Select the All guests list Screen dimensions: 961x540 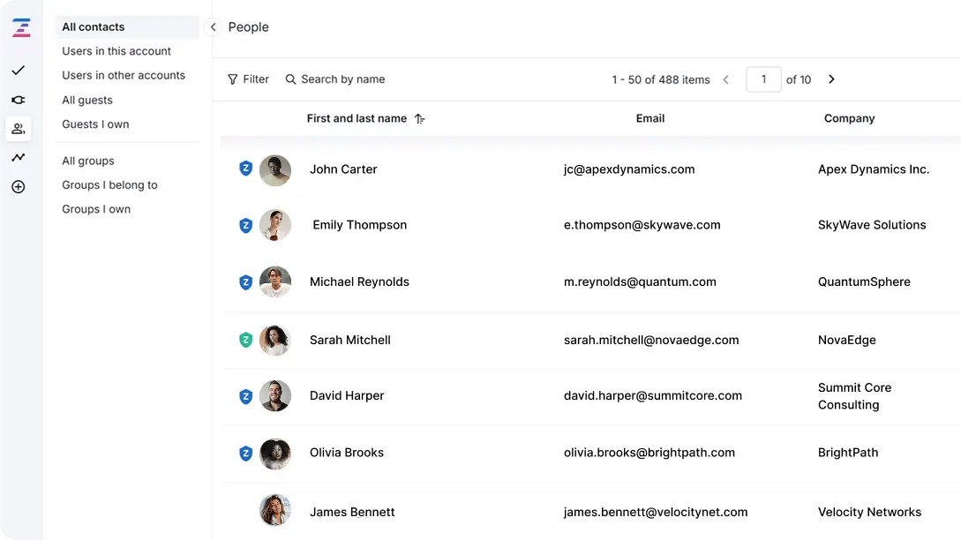click(88, 100)
